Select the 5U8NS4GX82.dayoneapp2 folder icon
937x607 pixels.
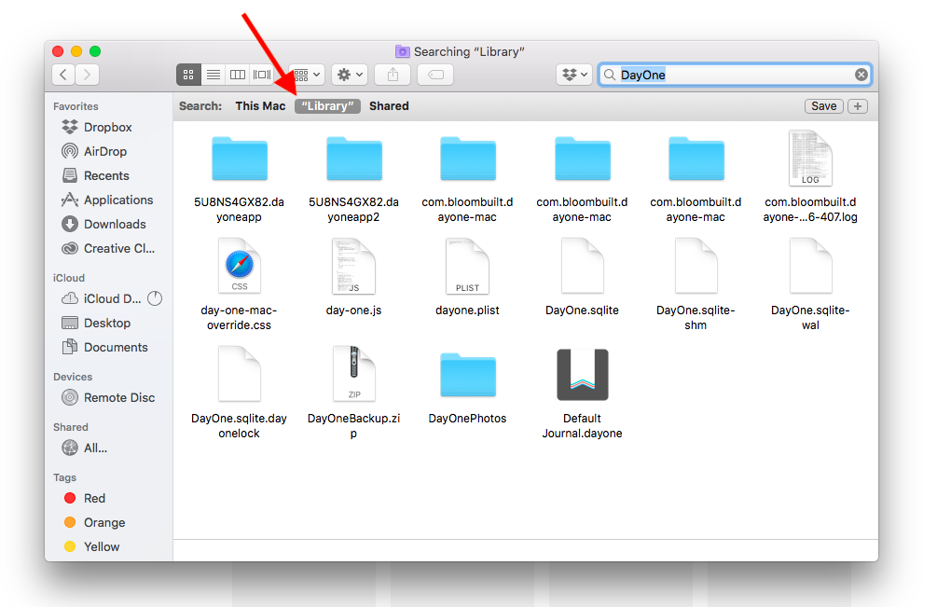point(353,159)
